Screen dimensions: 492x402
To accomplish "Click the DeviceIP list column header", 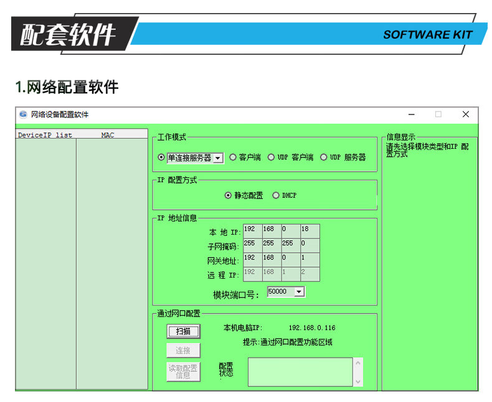I will (45, 135).
